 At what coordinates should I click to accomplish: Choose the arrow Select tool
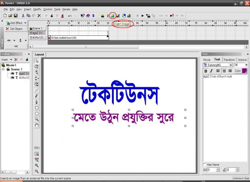[37, 61]
